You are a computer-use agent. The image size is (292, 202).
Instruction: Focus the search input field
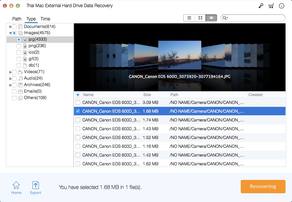tap(253, 18)
